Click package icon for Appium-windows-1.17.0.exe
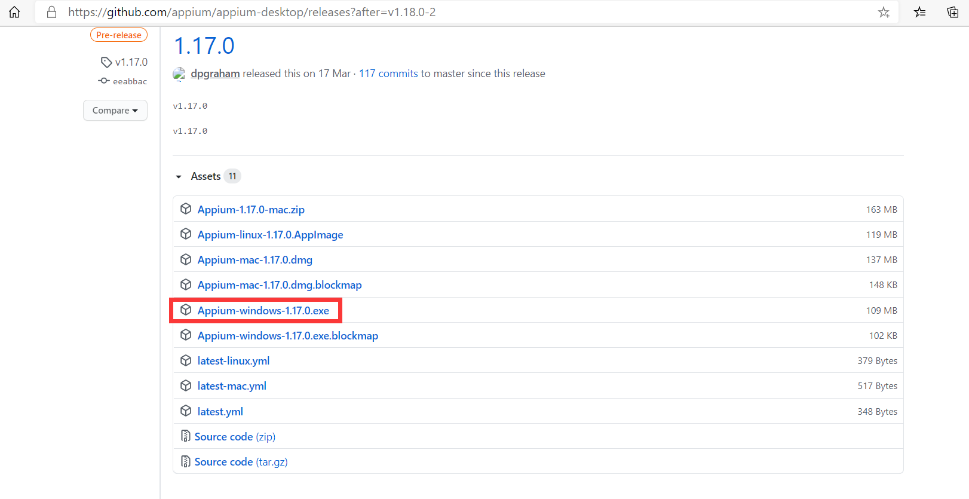This screenshot has height=499, width=969. coord(186,310)
